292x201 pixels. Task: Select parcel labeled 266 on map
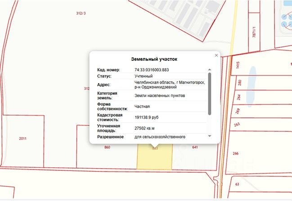point(236,153)
